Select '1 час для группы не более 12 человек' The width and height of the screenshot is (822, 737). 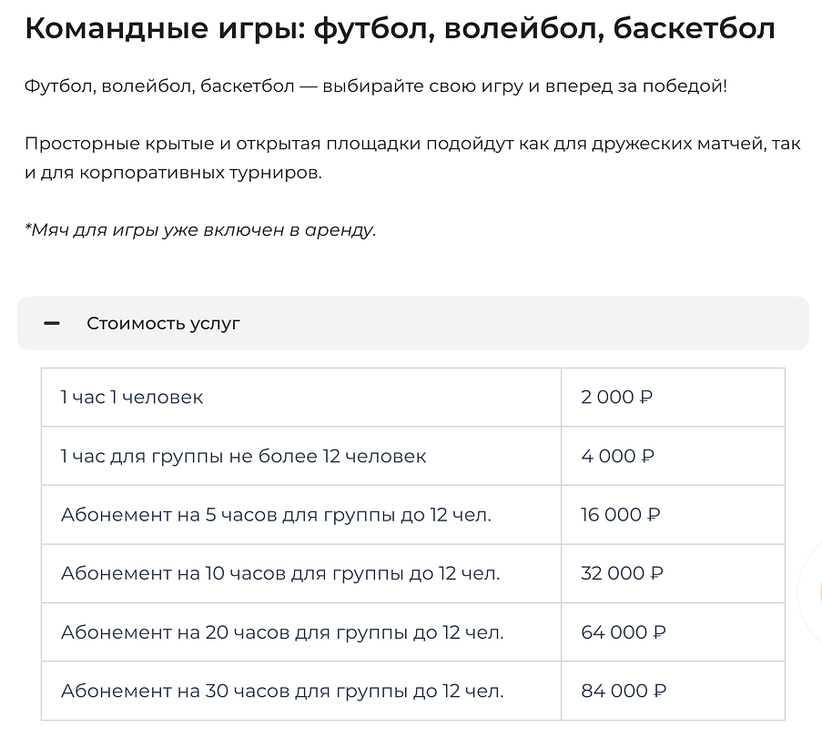click(243, 456)
